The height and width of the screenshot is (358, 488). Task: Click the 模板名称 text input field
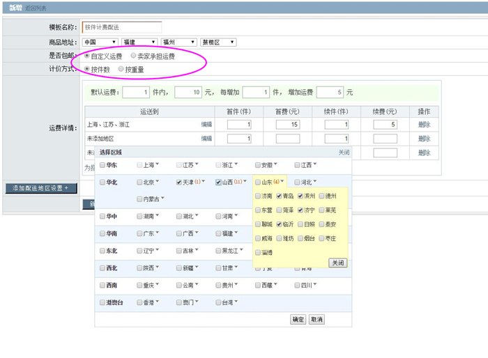[121, 28]
